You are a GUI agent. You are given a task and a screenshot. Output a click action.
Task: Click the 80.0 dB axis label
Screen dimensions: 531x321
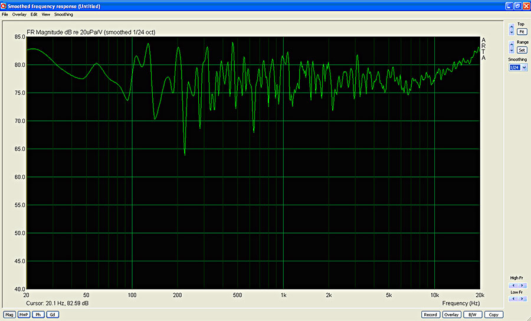(19, 65)
